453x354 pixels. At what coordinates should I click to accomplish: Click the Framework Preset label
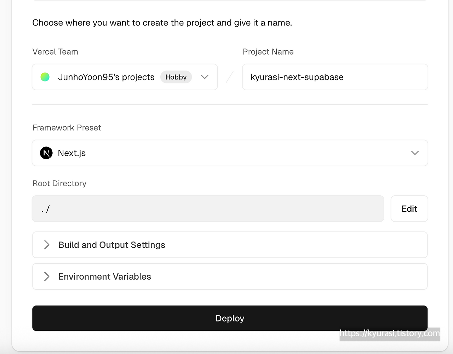[67, 128]
